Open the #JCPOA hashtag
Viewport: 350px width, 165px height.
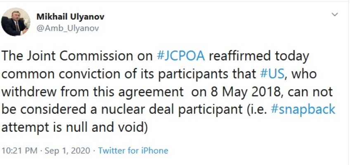(x=181, y=56)
